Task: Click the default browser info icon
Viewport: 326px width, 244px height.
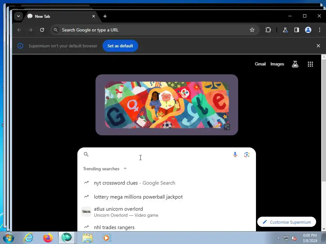Action: point(20,46)
